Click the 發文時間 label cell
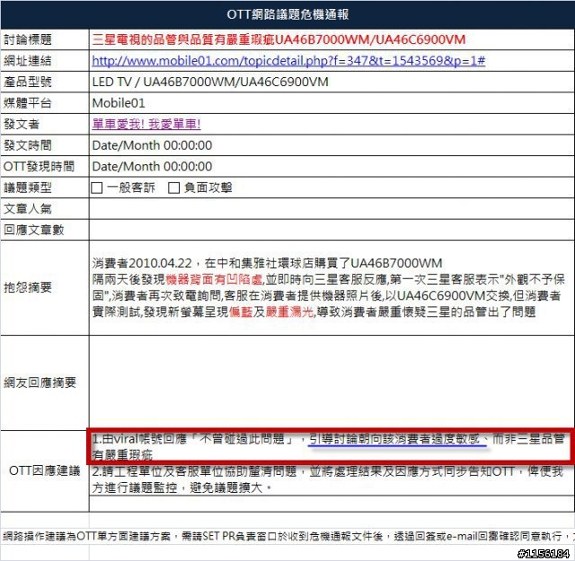Screen dimensions: 575x561 (x=45, y=145)
